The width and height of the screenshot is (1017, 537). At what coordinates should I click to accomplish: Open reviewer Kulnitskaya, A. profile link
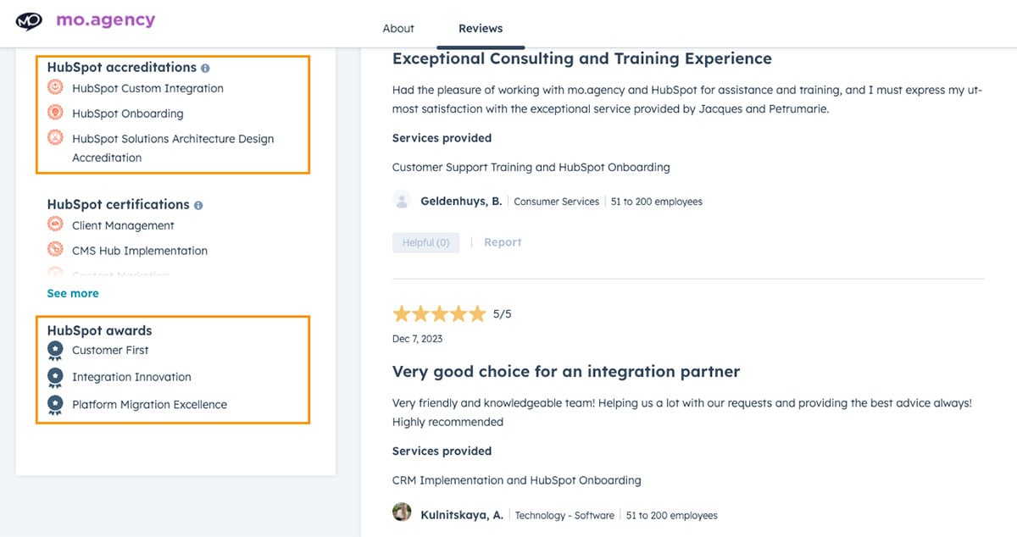(x=461, y=514)
